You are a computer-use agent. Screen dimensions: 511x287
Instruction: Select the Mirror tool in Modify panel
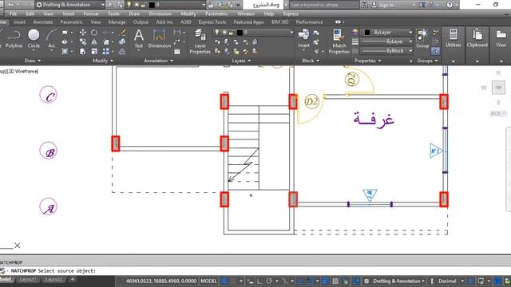click(94, 41)
